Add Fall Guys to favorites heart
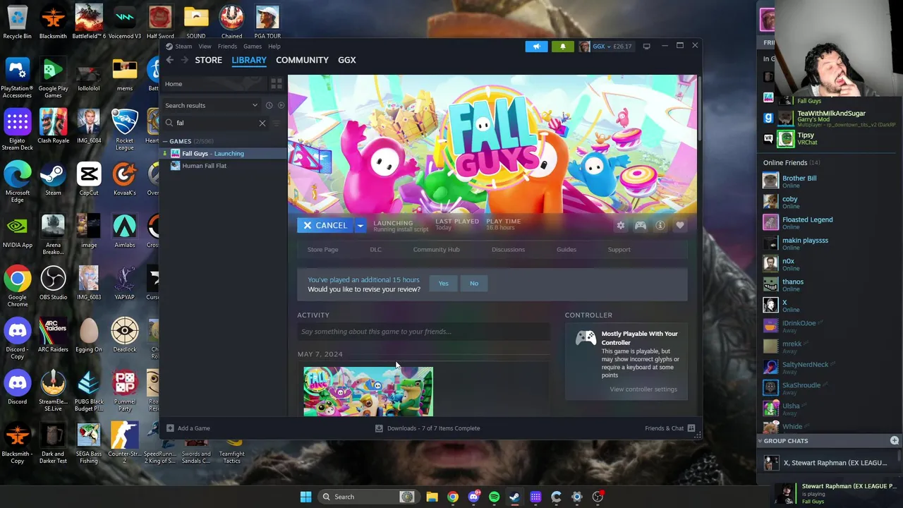 [679, 226]
